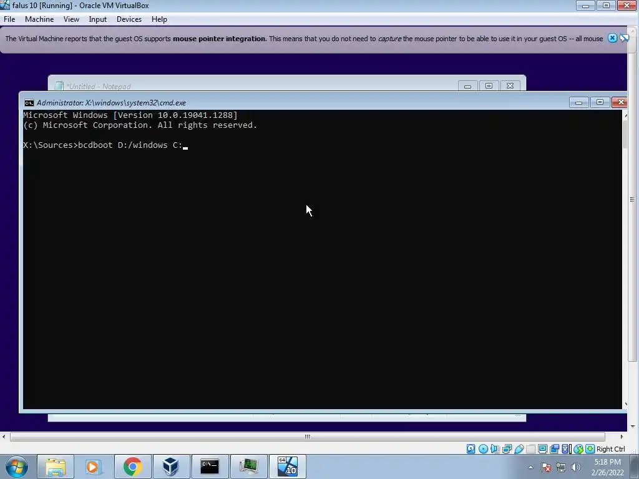
Task: Show hidden system tray icons
Action: [x=530, y=467]
